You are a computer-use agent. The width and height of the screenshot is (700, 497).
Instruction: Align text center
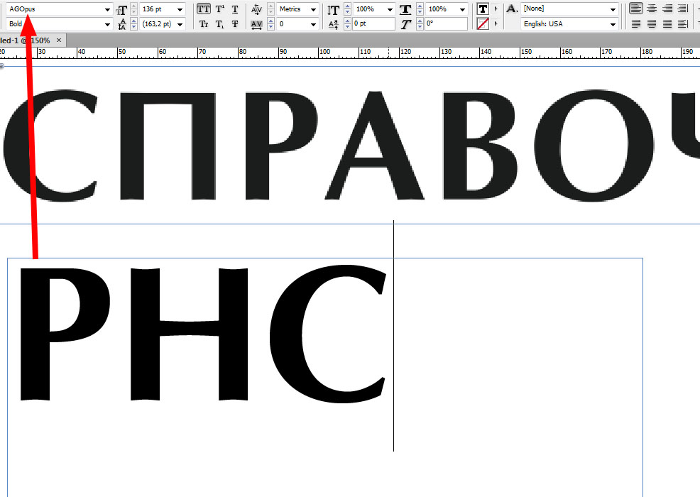[x=652, y=9]
